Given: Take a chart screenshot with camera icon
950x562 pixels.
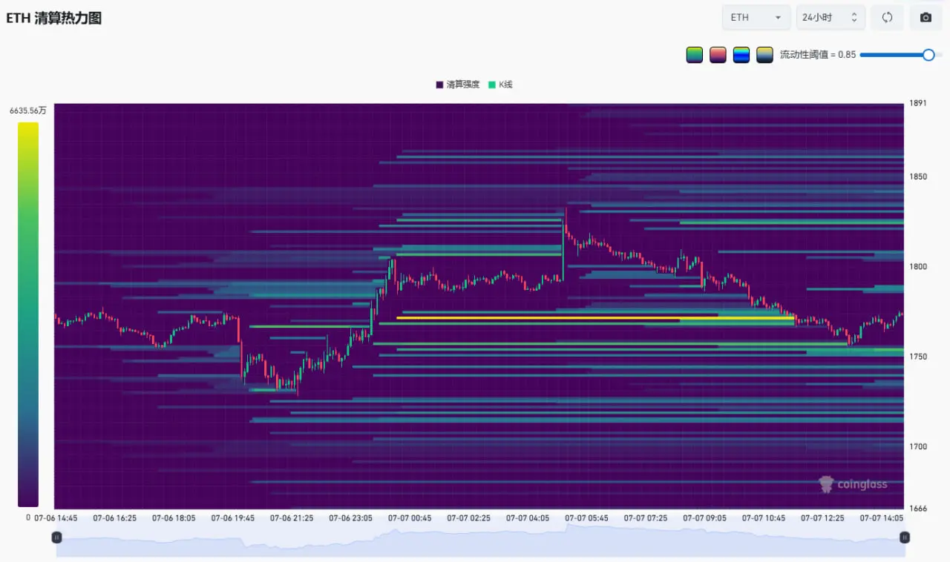Looking at the screenshot, I should pos(926,17).
